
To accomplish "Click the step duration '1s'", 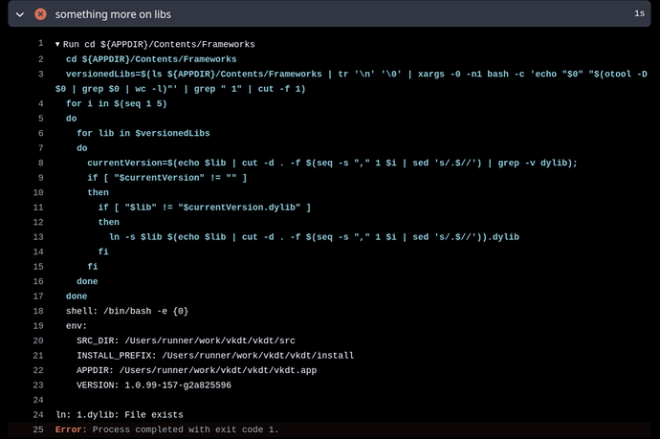I will pos(639,13).
